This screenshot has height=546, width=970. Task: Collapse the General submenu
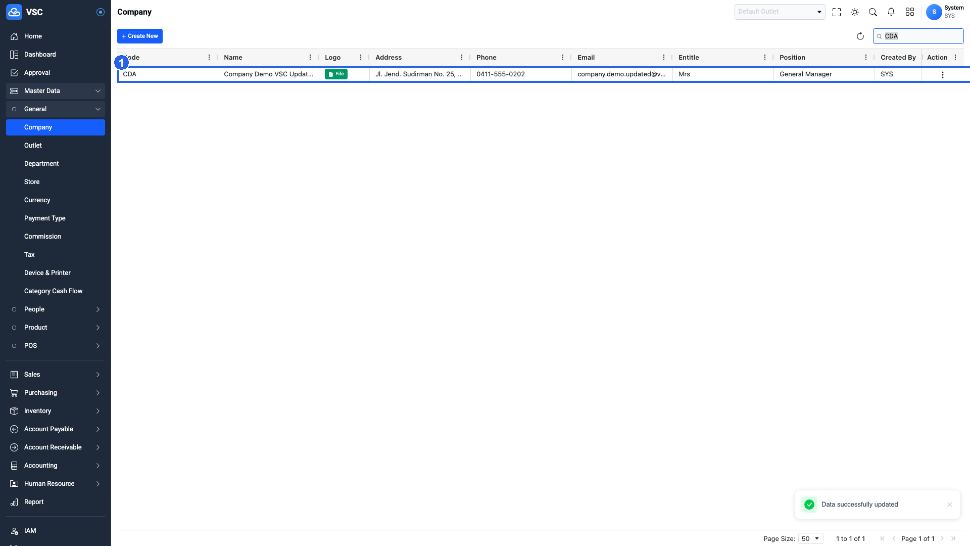click(56, 109)
